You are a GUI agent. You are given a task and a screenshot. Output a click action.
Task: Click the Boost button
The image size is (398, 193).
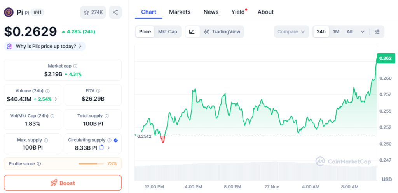point(63,183)
